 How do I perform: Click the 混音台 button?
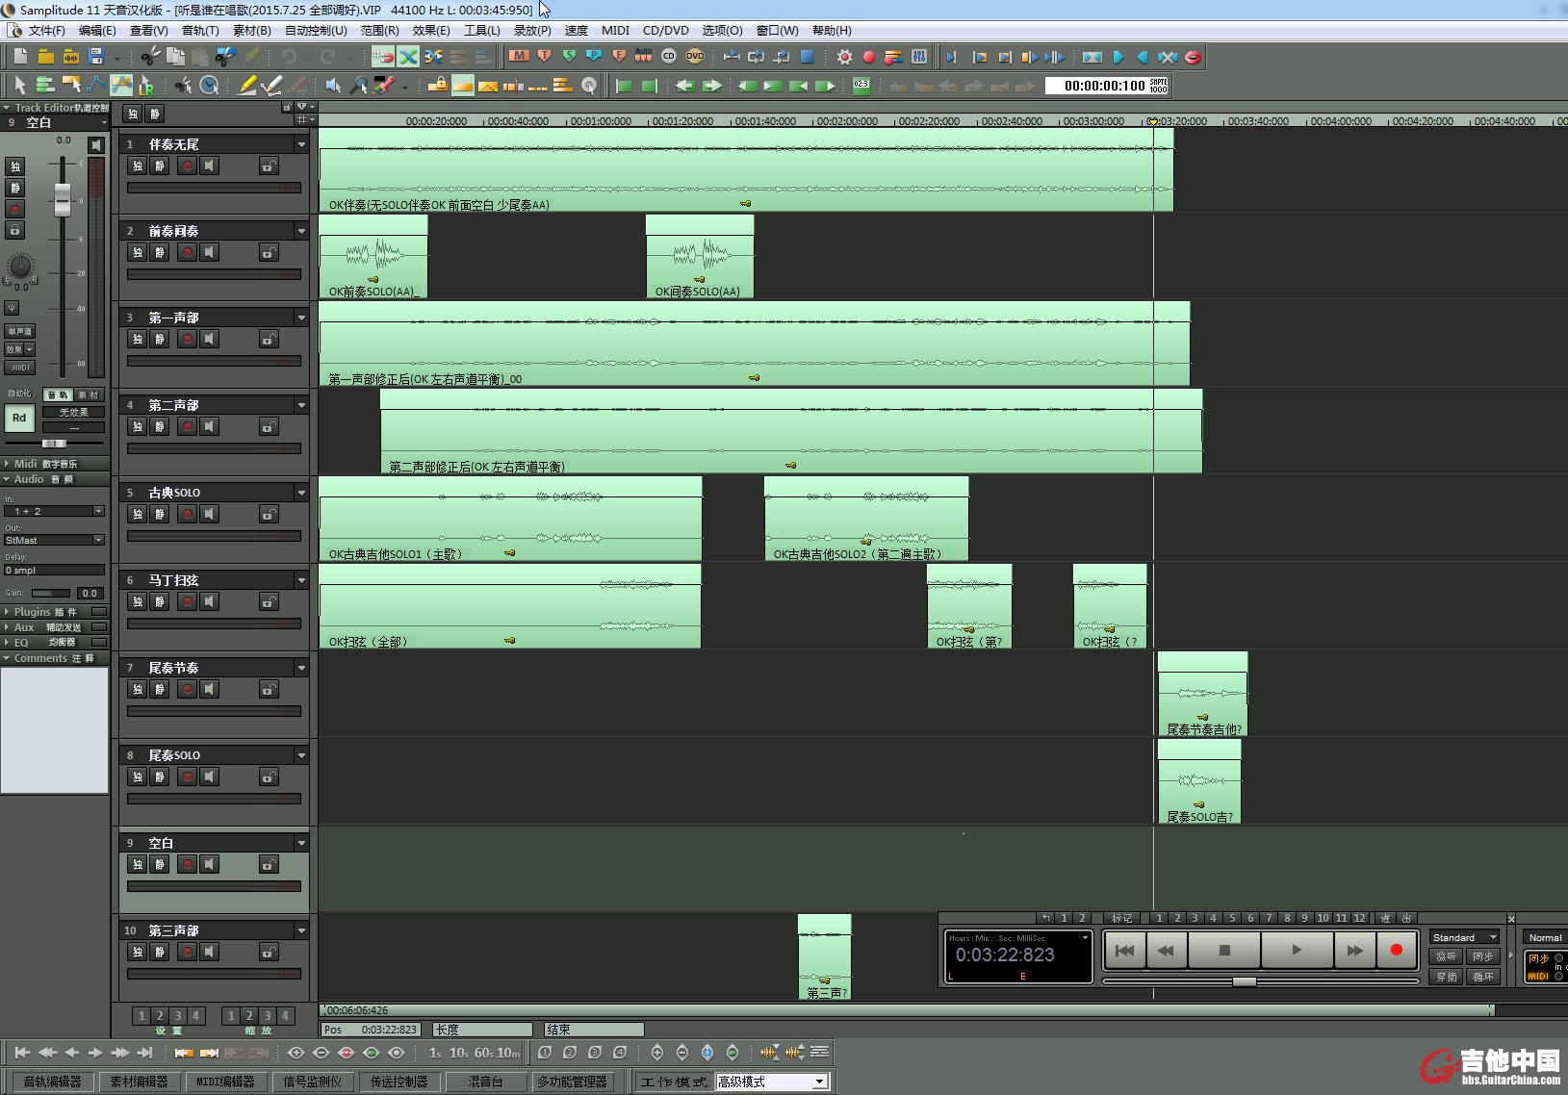point(485,1082)
